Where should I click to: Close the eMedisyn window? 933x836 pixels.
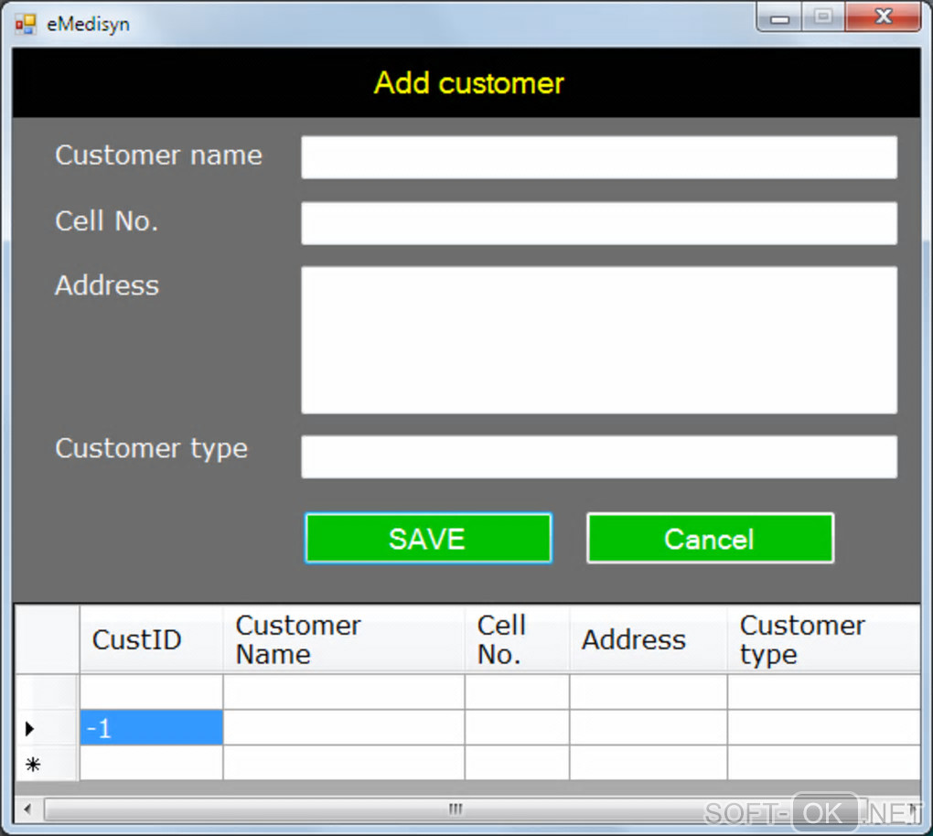883,16
